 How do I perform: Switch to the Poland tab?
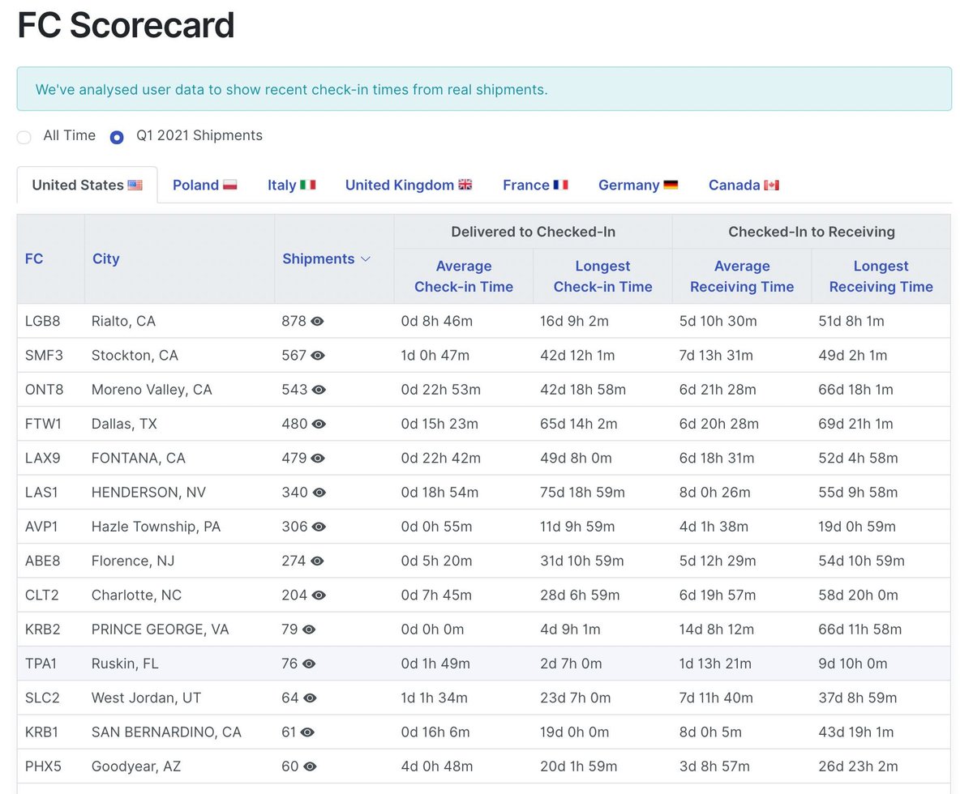(x=204, y=185)
